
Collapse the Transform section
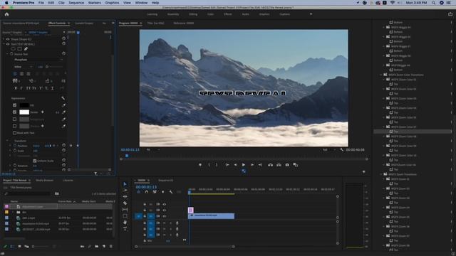coord(8,141)
